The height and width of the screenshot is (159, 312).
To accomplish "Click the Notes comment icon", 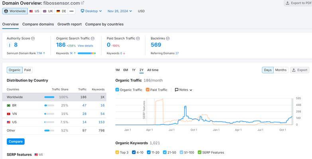I will [x=177, y=90].
